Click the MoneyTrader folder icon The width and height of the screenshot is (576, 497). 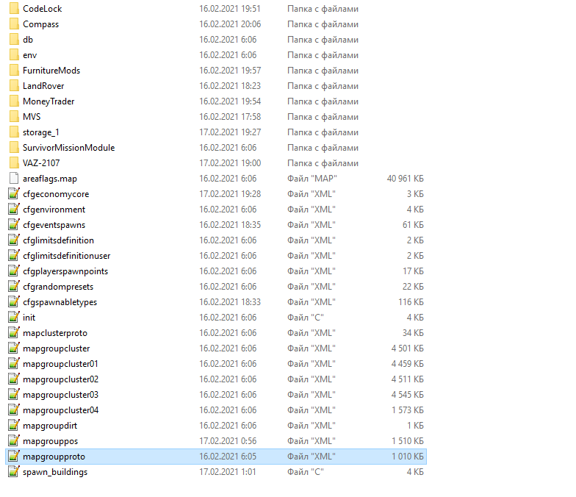click(x=14, y=101)
